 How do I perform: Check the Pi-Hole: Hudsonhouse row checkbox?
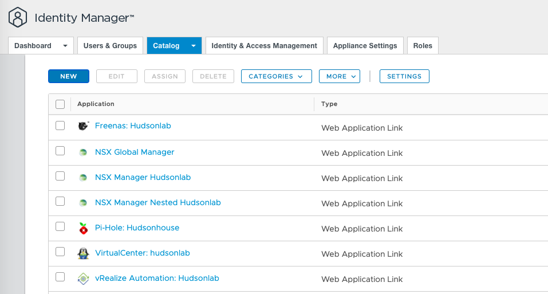coord(60,226)
